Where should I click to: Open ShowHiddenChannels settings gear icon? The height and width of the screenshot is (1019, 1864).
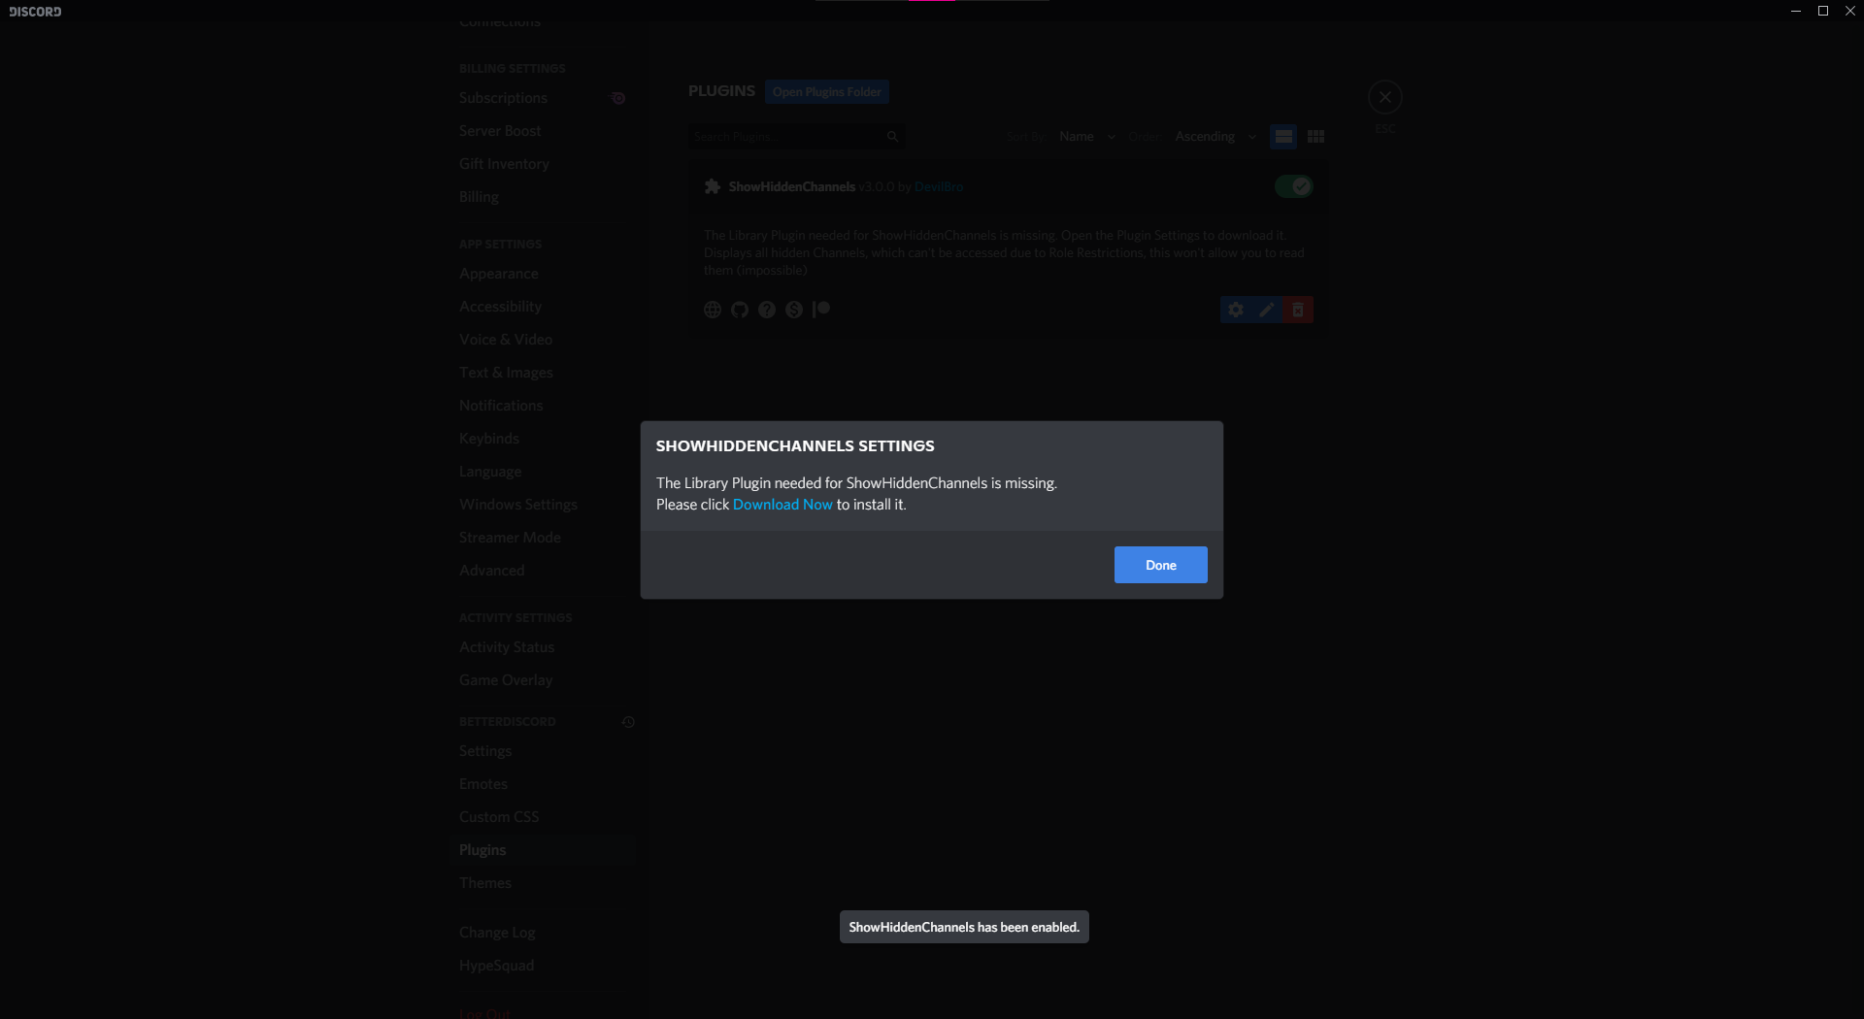pos(1234,309)
